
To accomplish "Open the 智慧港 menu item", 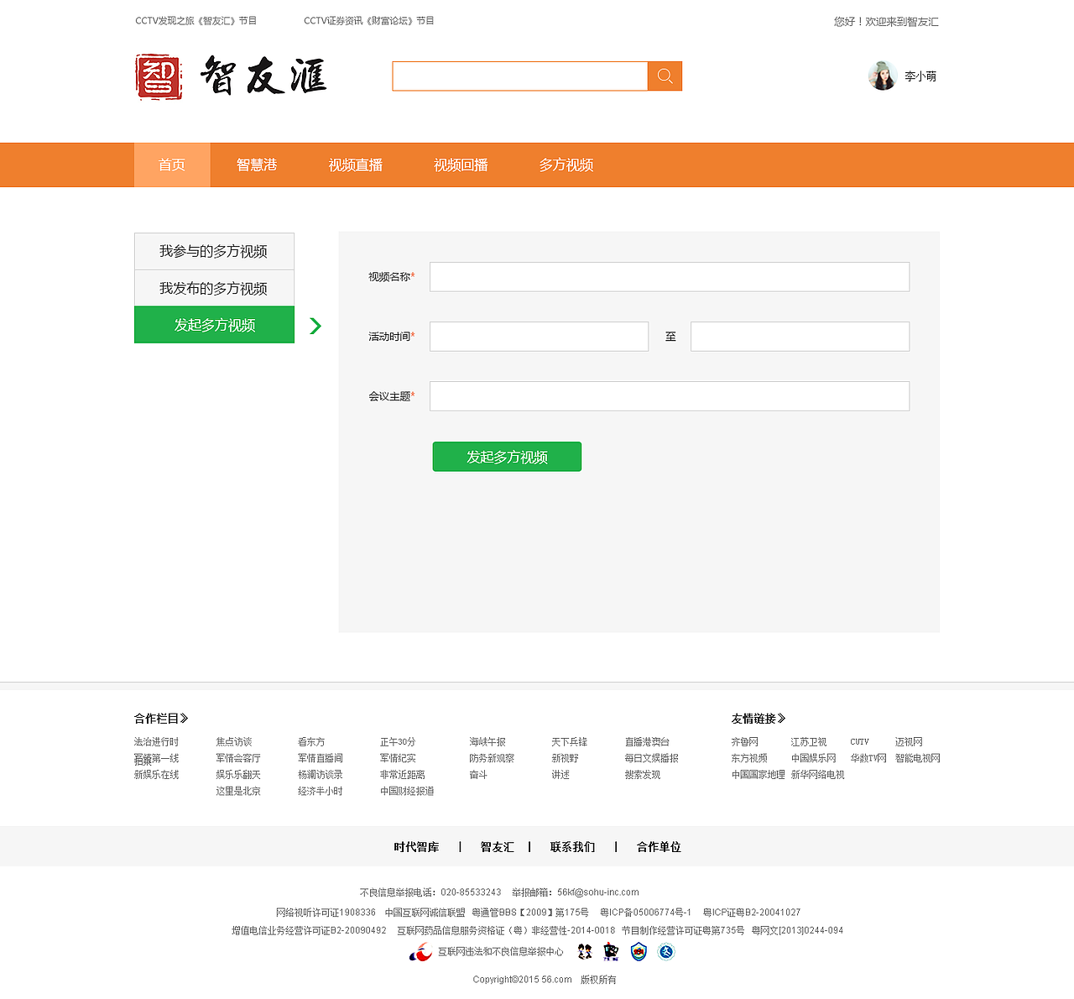I will (x=255, y=165).
